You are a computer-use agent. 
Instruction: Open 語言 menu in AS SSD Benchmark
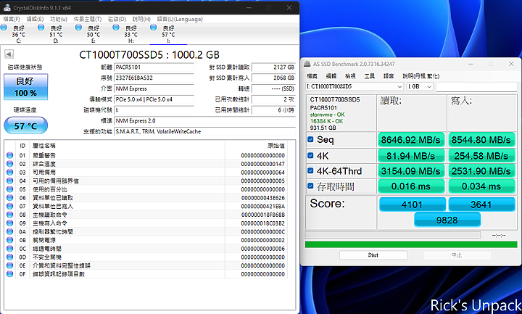(389, 76)
